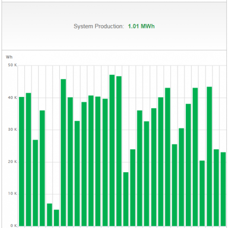Screen dimensions: 228x228
Task: Click the Wh axis unit label
Action: coord(9,57)
